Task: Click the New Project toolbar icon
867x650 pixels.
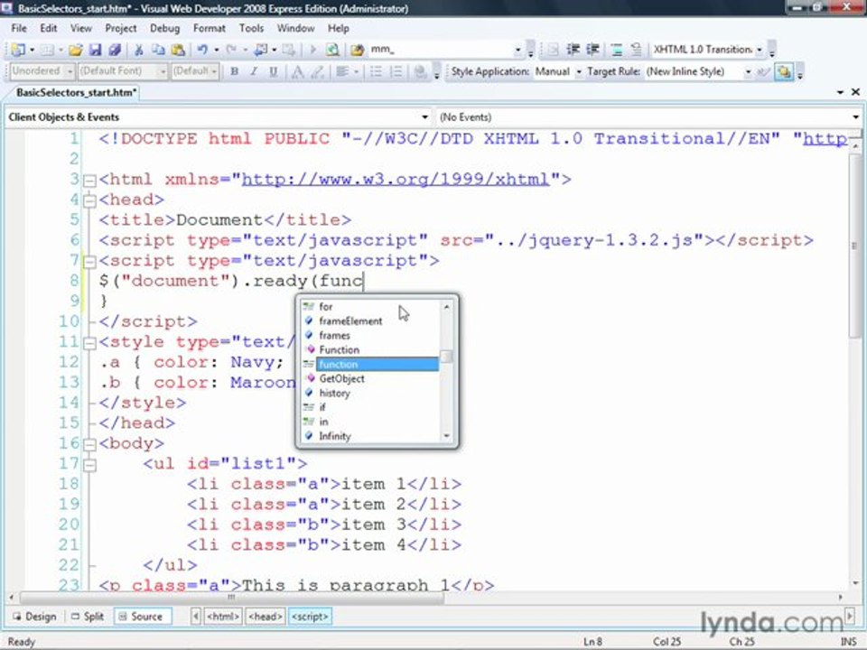Action: (x=18, y=50)
